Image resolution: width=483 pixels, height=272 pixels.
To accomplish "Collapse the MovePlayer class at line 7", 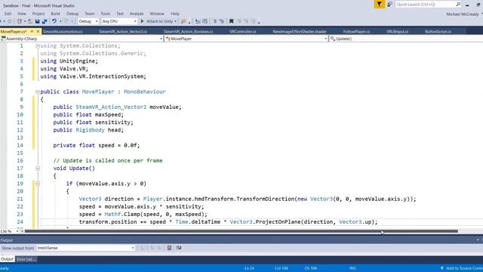I will [x=38, y=92].
